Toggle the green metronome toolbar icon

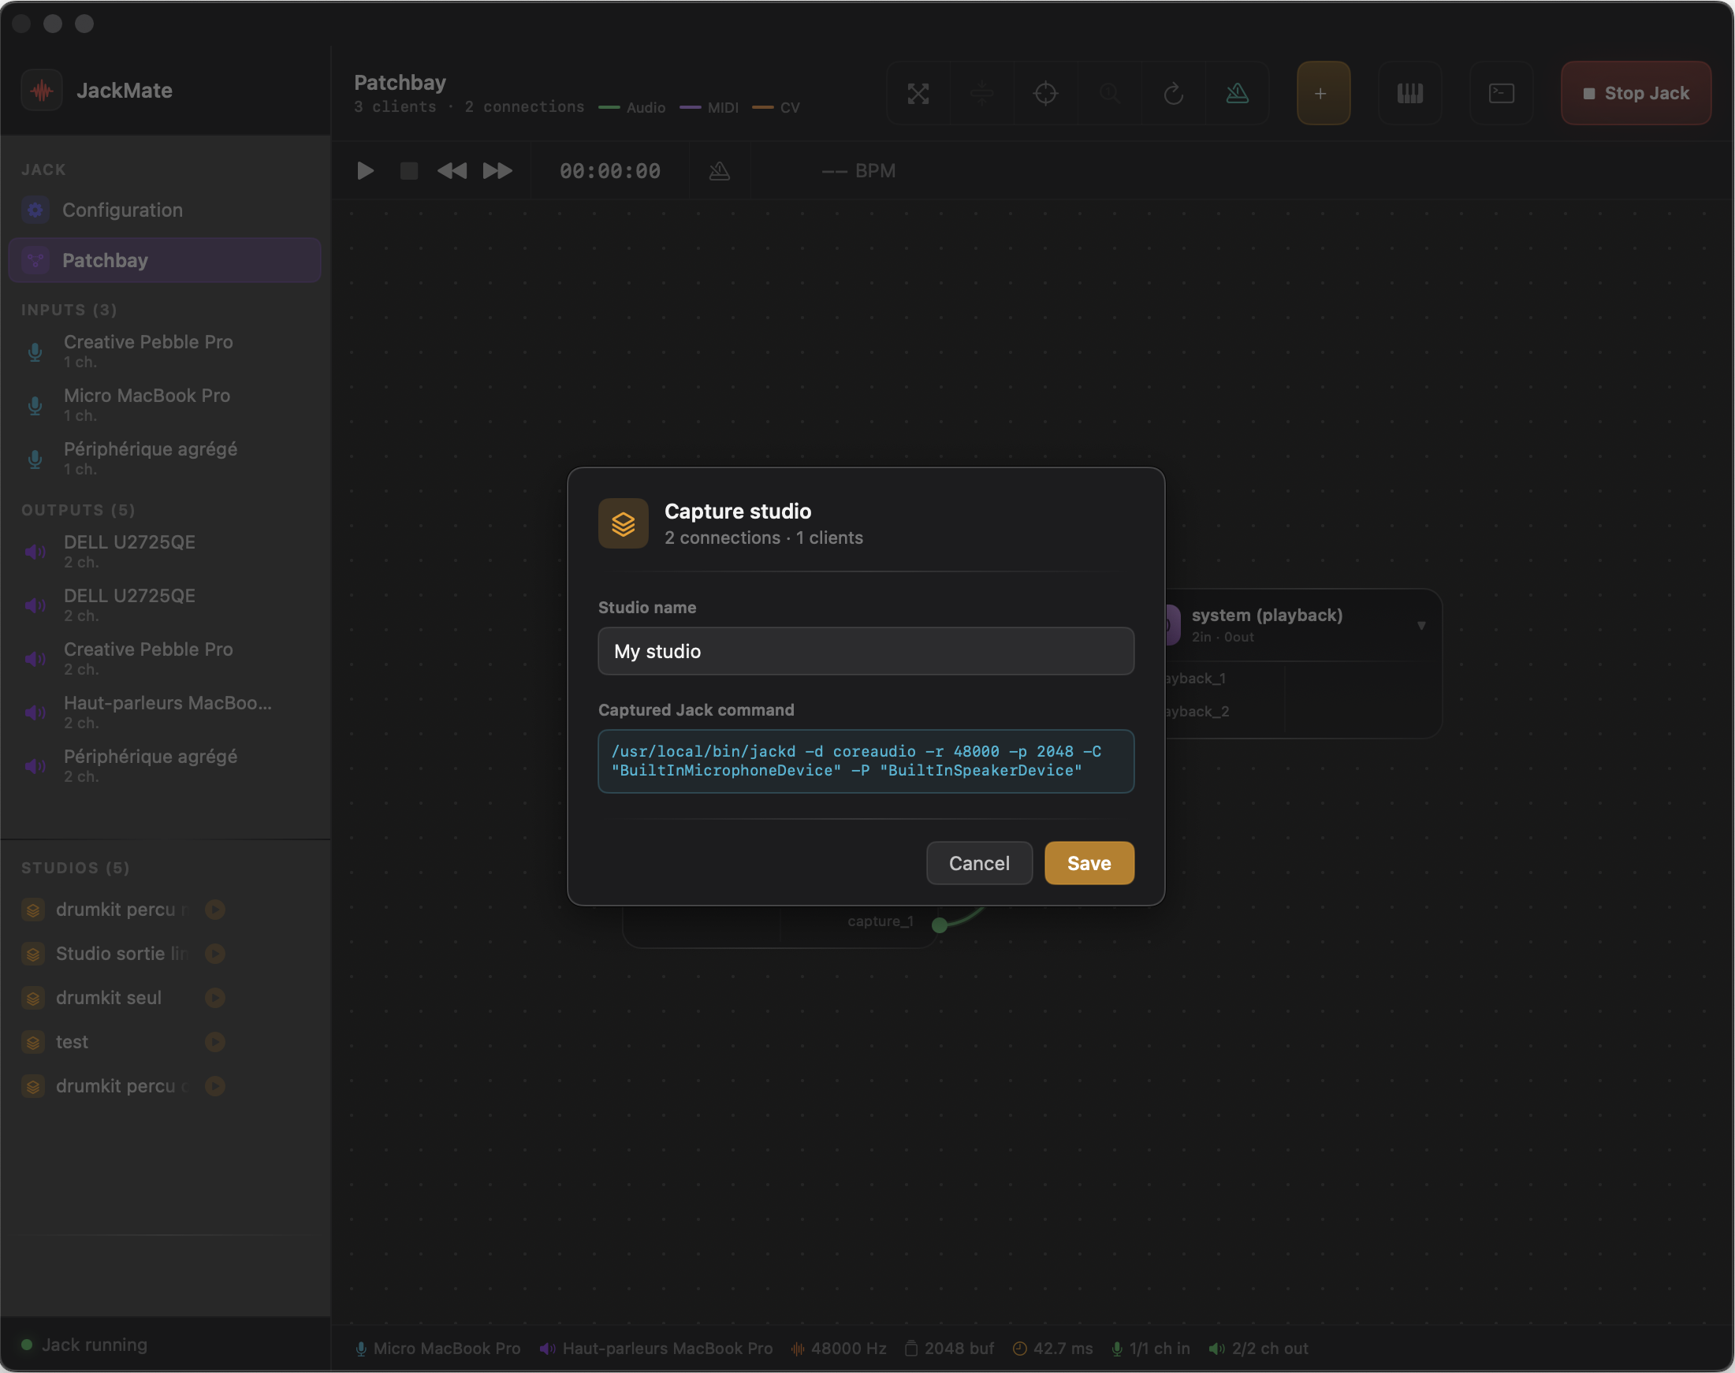pyautogui.click(x=1237, y=93)
